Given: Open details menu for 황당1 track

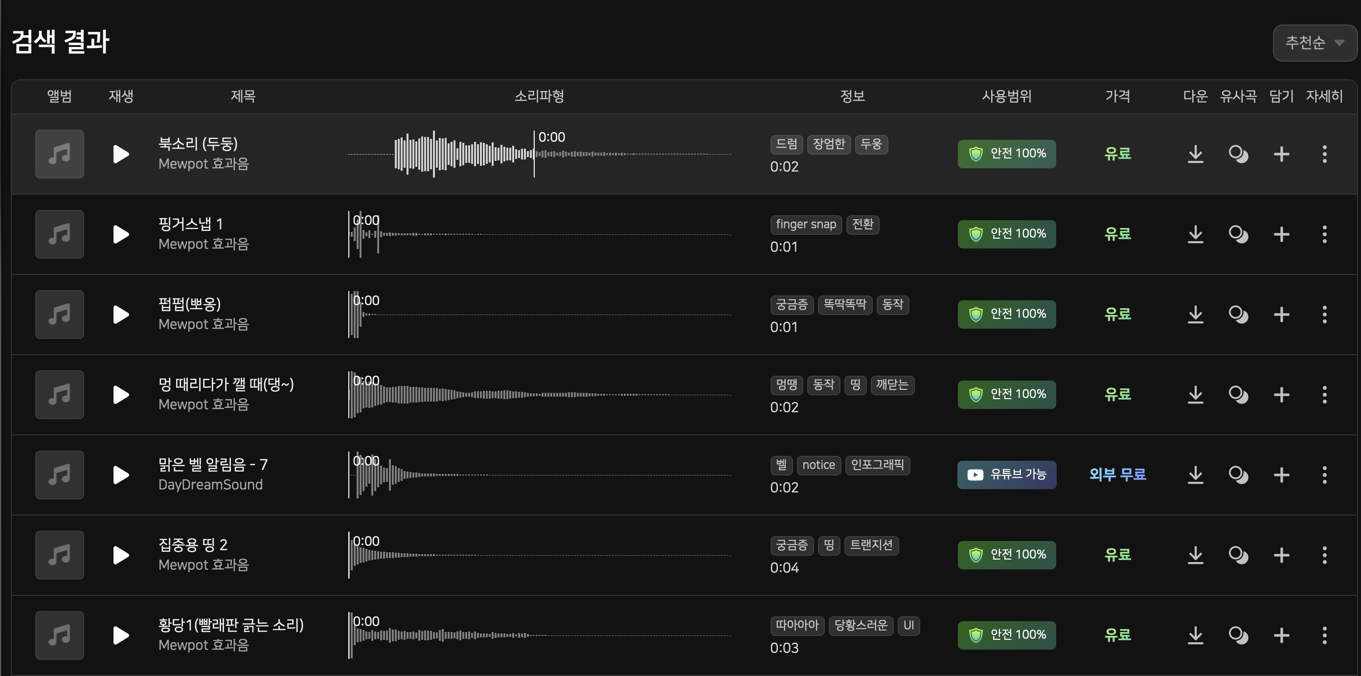Looking at the screenshot, I should click(1324, 635).
